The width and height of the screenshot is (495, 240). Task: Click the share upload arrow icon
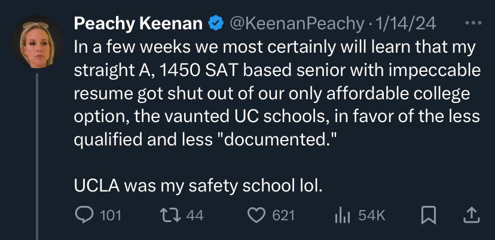pyautogui.click(x=471, y=215)
